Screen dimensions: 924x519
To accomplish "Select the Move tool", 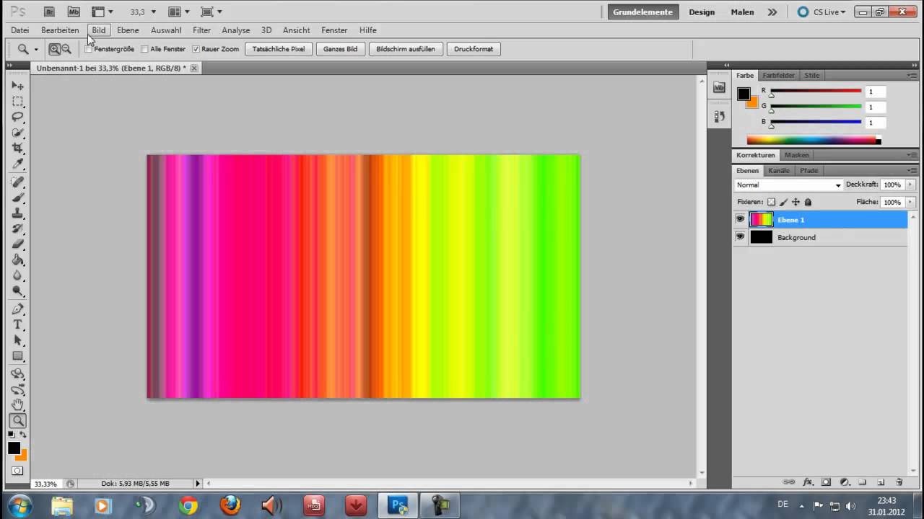I will 18,86.
